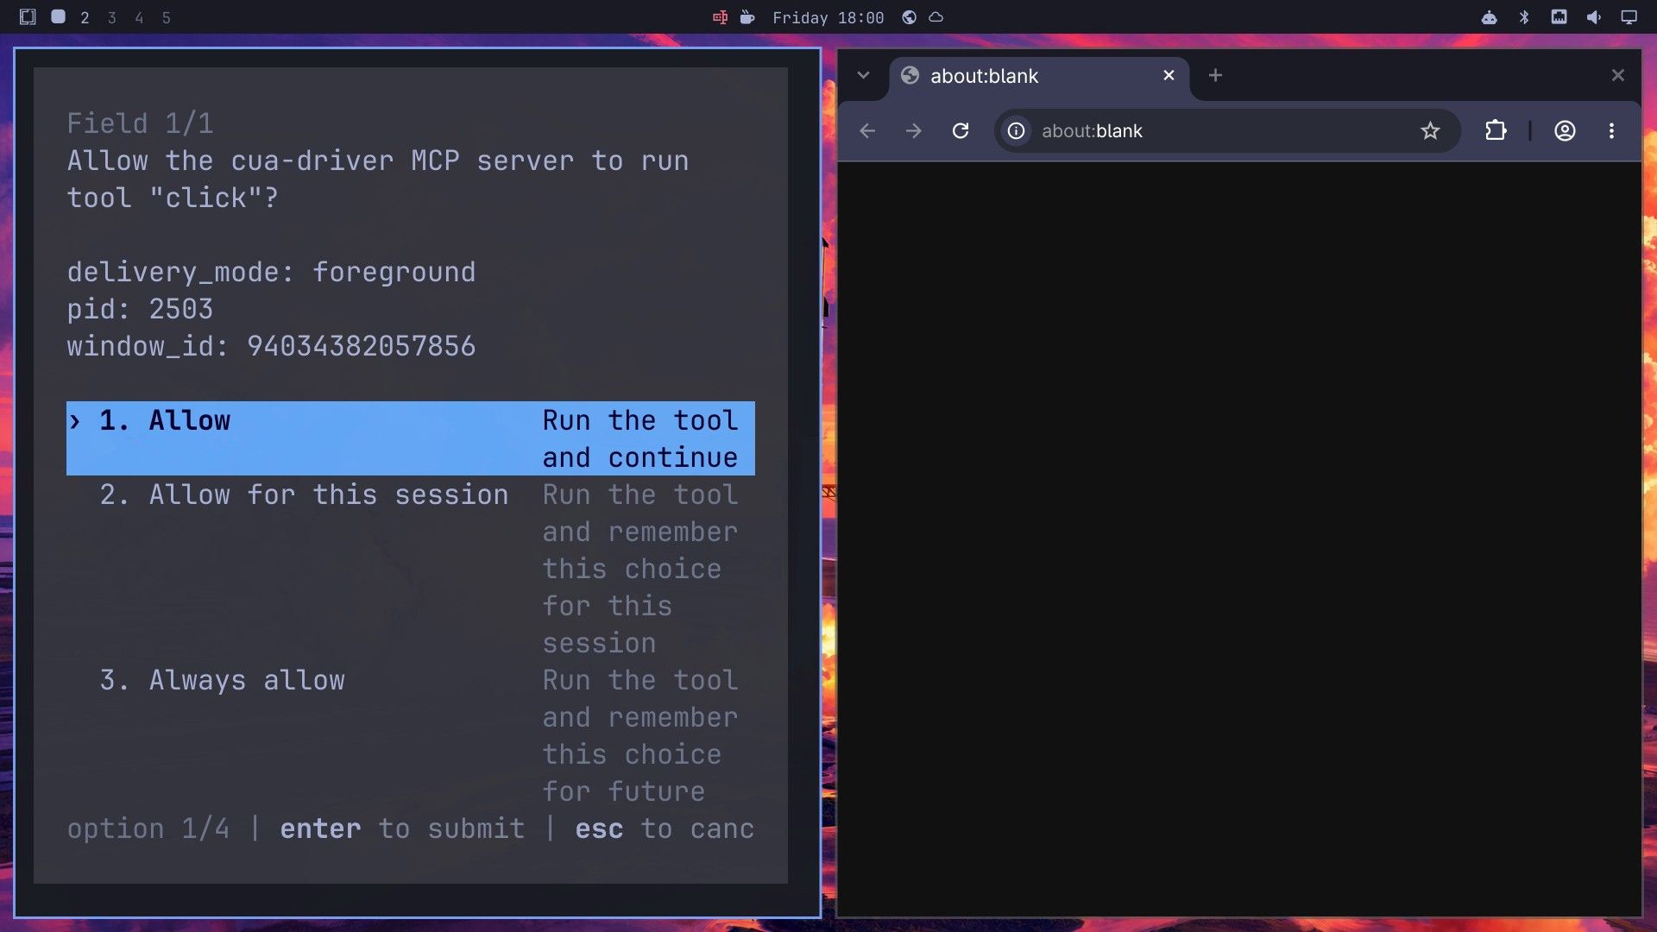Open Bluetooth settings from tray icon
The height and width of the screenshot is (932, 1657).
click(x=1524, y=17)
